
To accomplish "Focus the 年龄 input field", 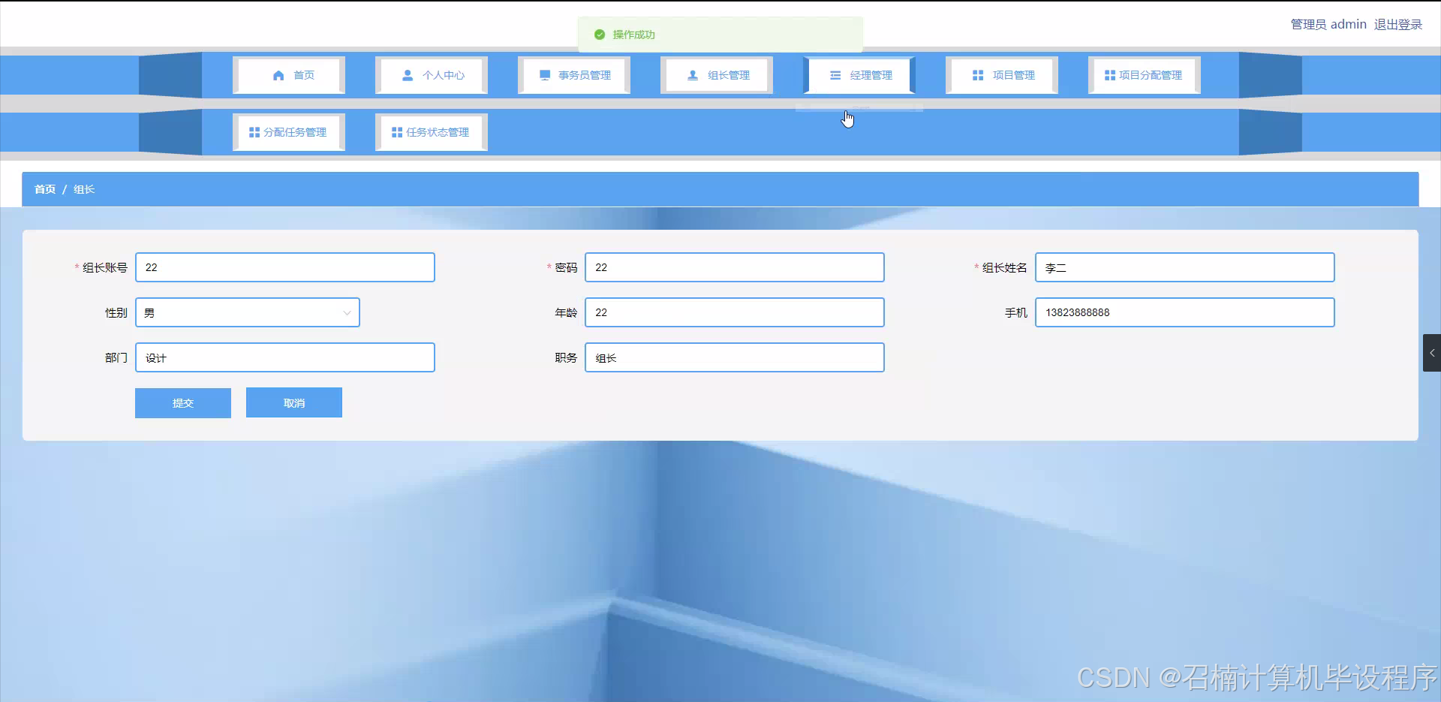I will (x=735, y=312).
